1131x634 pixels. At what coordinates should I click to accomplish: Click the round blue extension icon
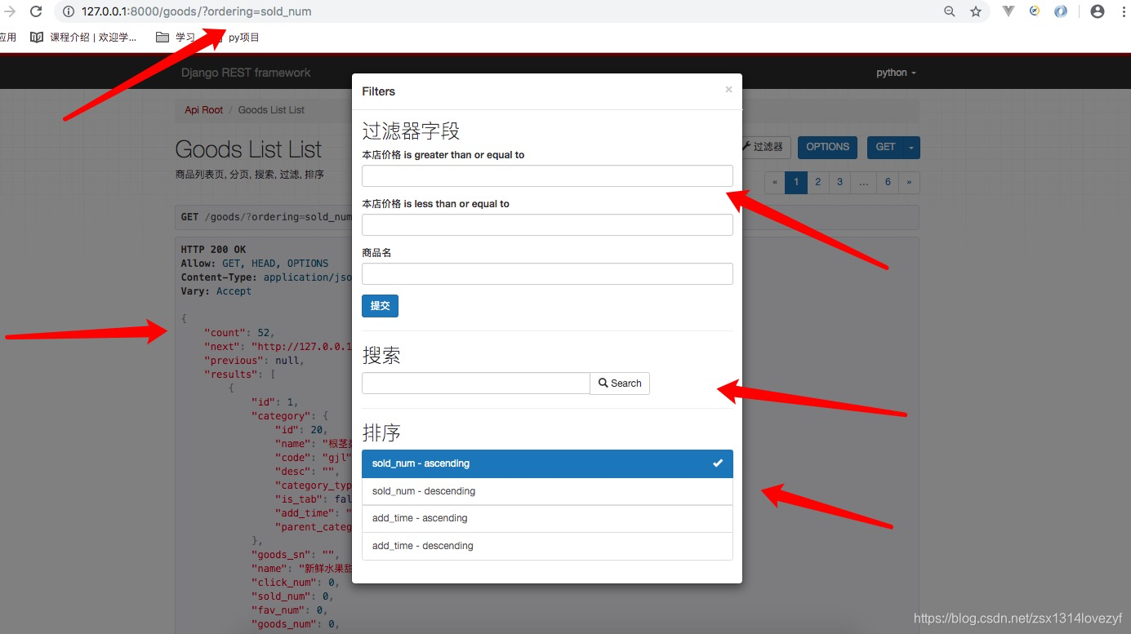pos(1061,11)
